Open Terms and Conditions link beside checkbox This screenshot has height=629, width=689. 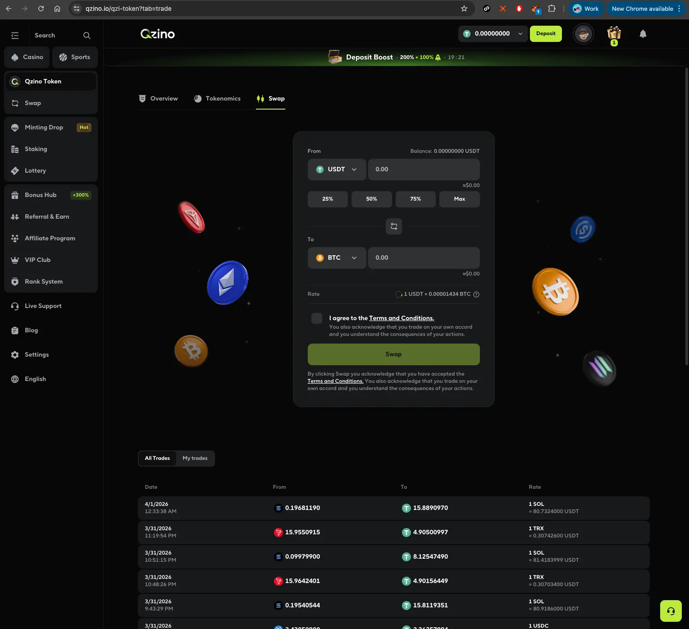tap(402, 318)
